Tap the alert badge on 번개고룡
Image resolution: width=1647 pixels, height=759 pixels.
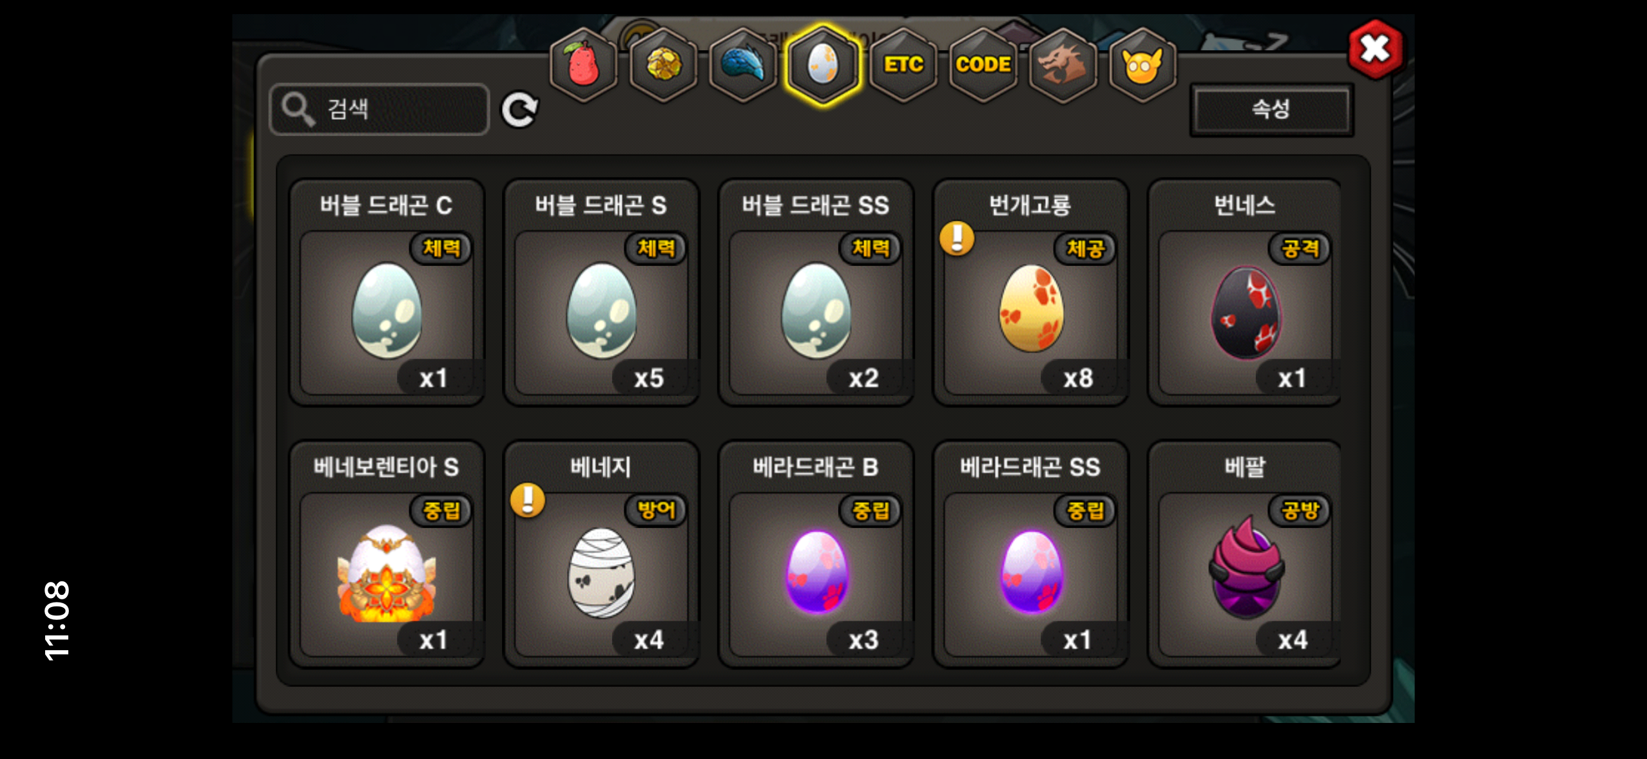[x=957, y=238]
